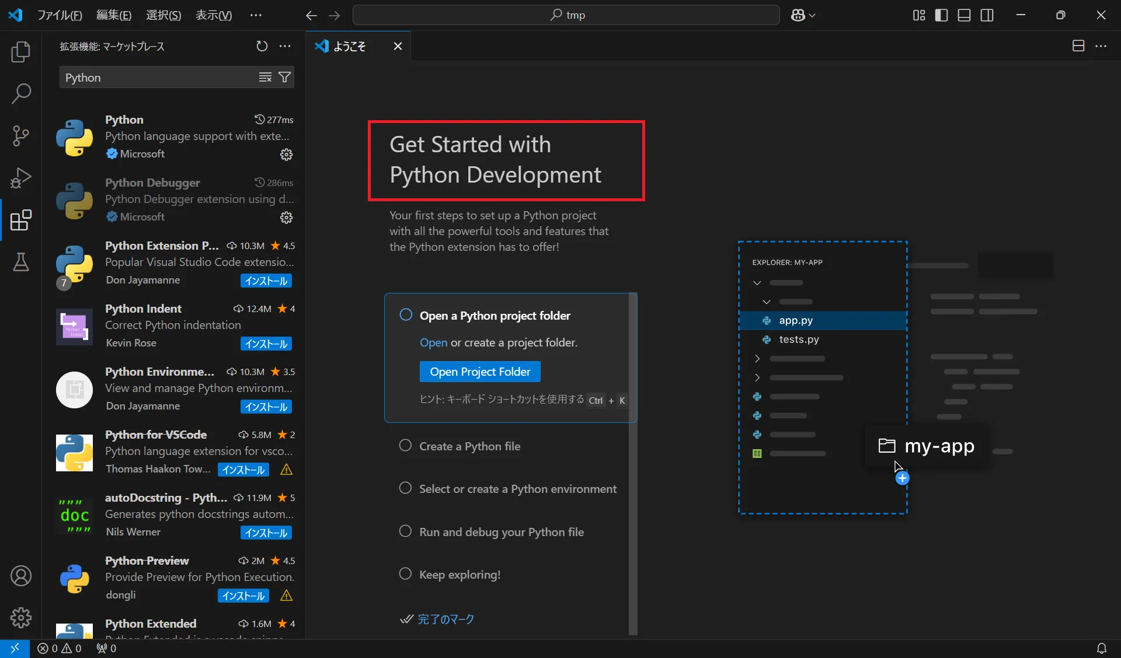Clear the extensions search results
This screenshot has height=658, width=1121.
265,78
